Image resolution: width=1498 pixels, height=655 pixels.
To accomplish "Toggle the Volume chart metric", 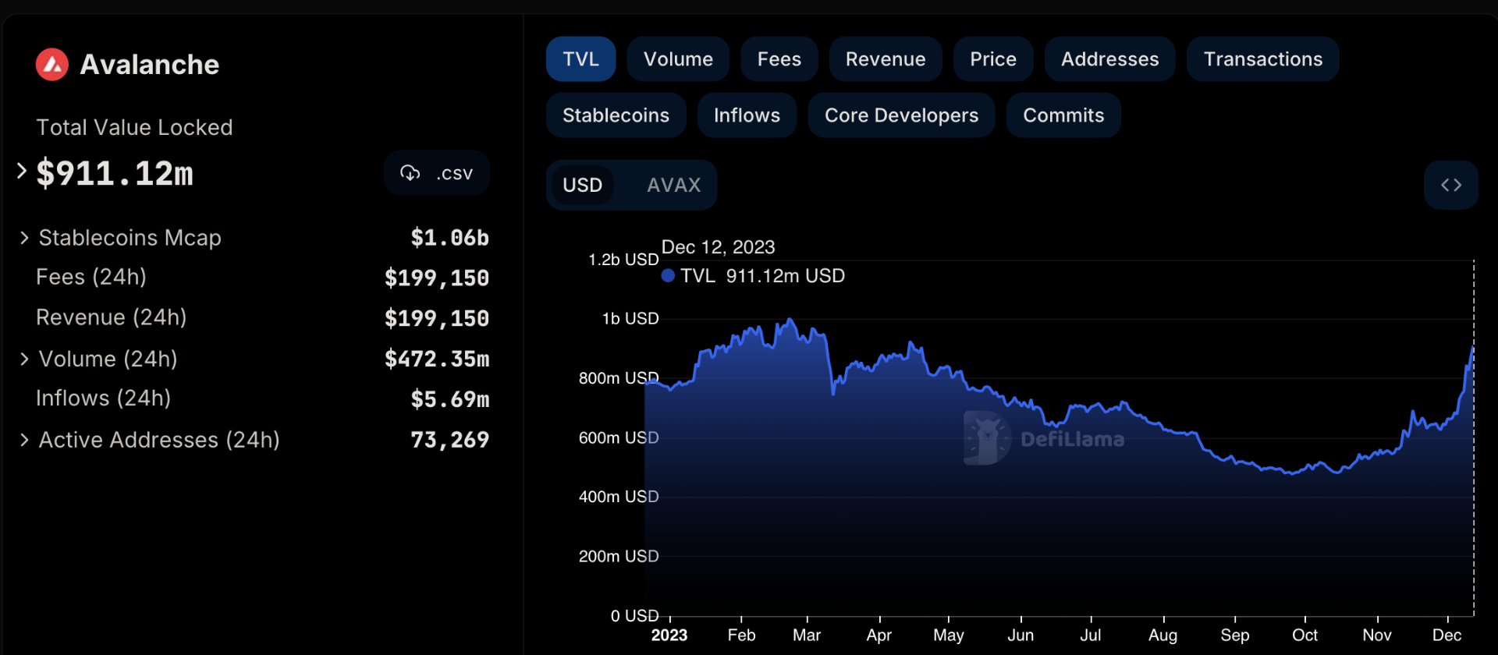I will (x=678, y=59).
